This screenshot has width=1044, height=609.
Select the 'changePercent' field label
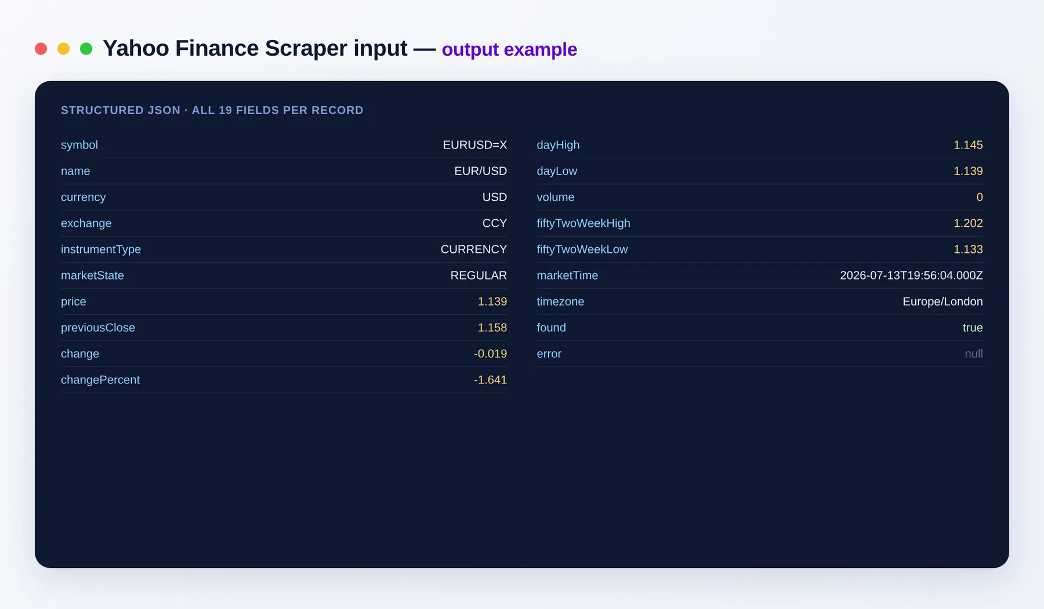click(x=100, y=380)
